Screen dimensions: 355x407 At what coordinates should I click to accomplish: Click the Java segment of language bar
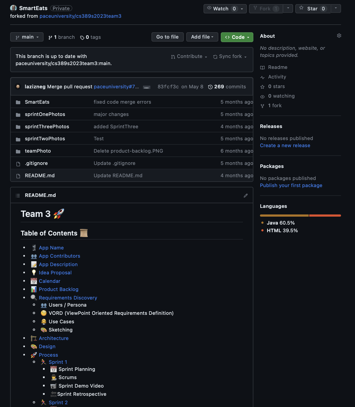point(284,216)
